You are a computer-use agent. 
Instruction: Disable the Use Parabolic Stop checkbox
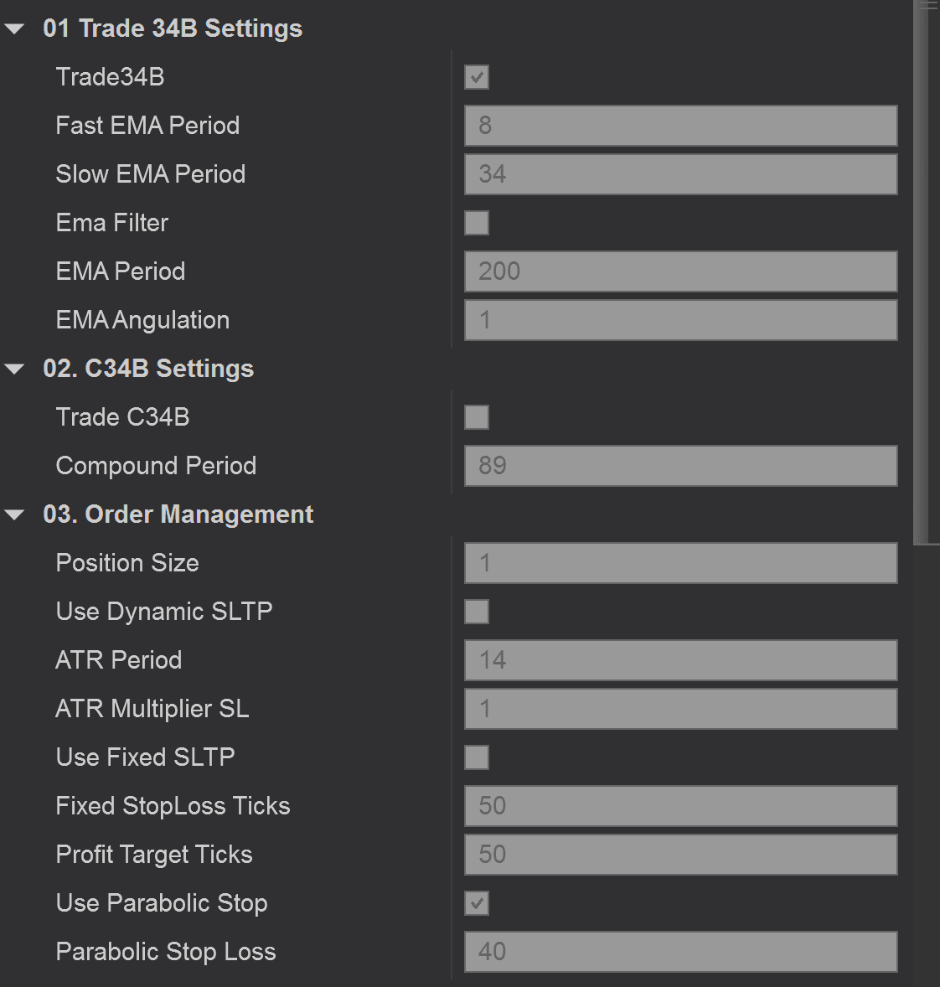477,904
